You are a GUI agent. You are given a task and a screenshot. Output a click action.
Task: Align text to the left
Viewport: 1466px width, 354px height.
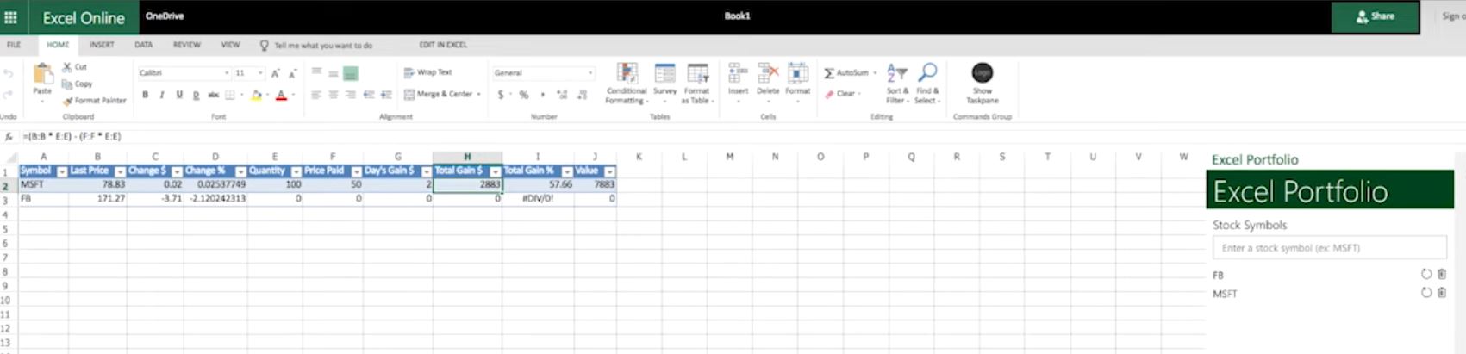(x=316, y=95)
